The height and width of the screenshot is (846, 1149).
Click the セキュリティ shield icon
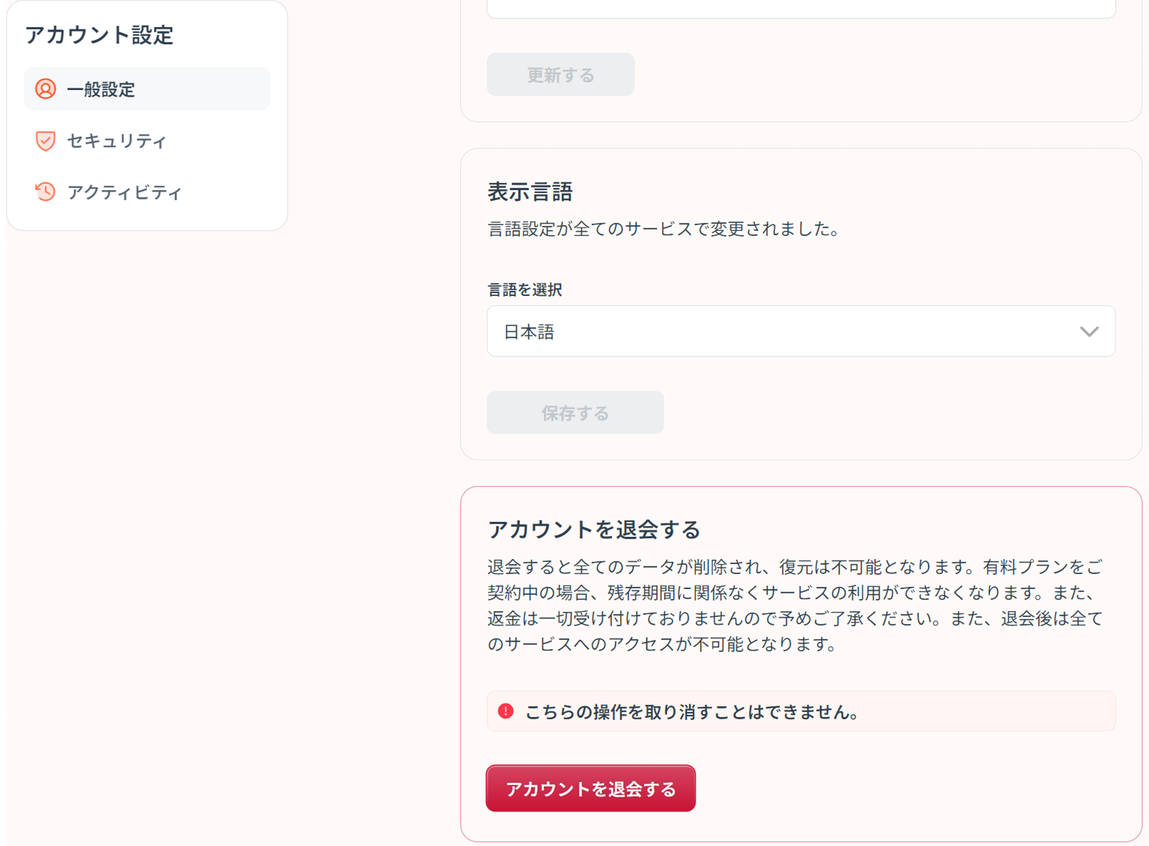[x=46, y=140]
